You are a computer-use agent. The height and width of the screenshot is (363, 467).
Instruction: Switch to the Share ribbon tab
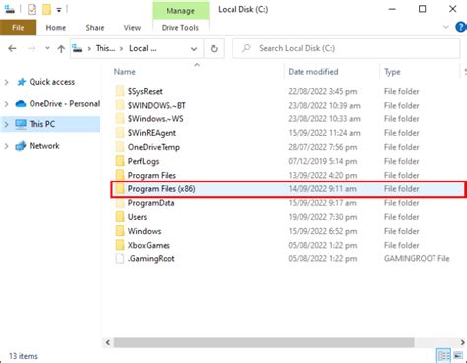tap(95, 28)
